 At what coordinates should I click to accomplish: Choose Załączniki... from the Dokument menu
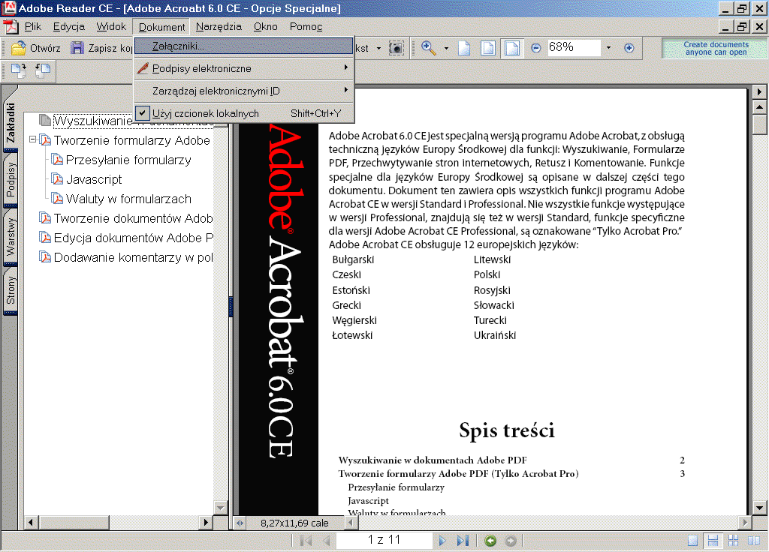pyautogui.click(x=244, y=46)
